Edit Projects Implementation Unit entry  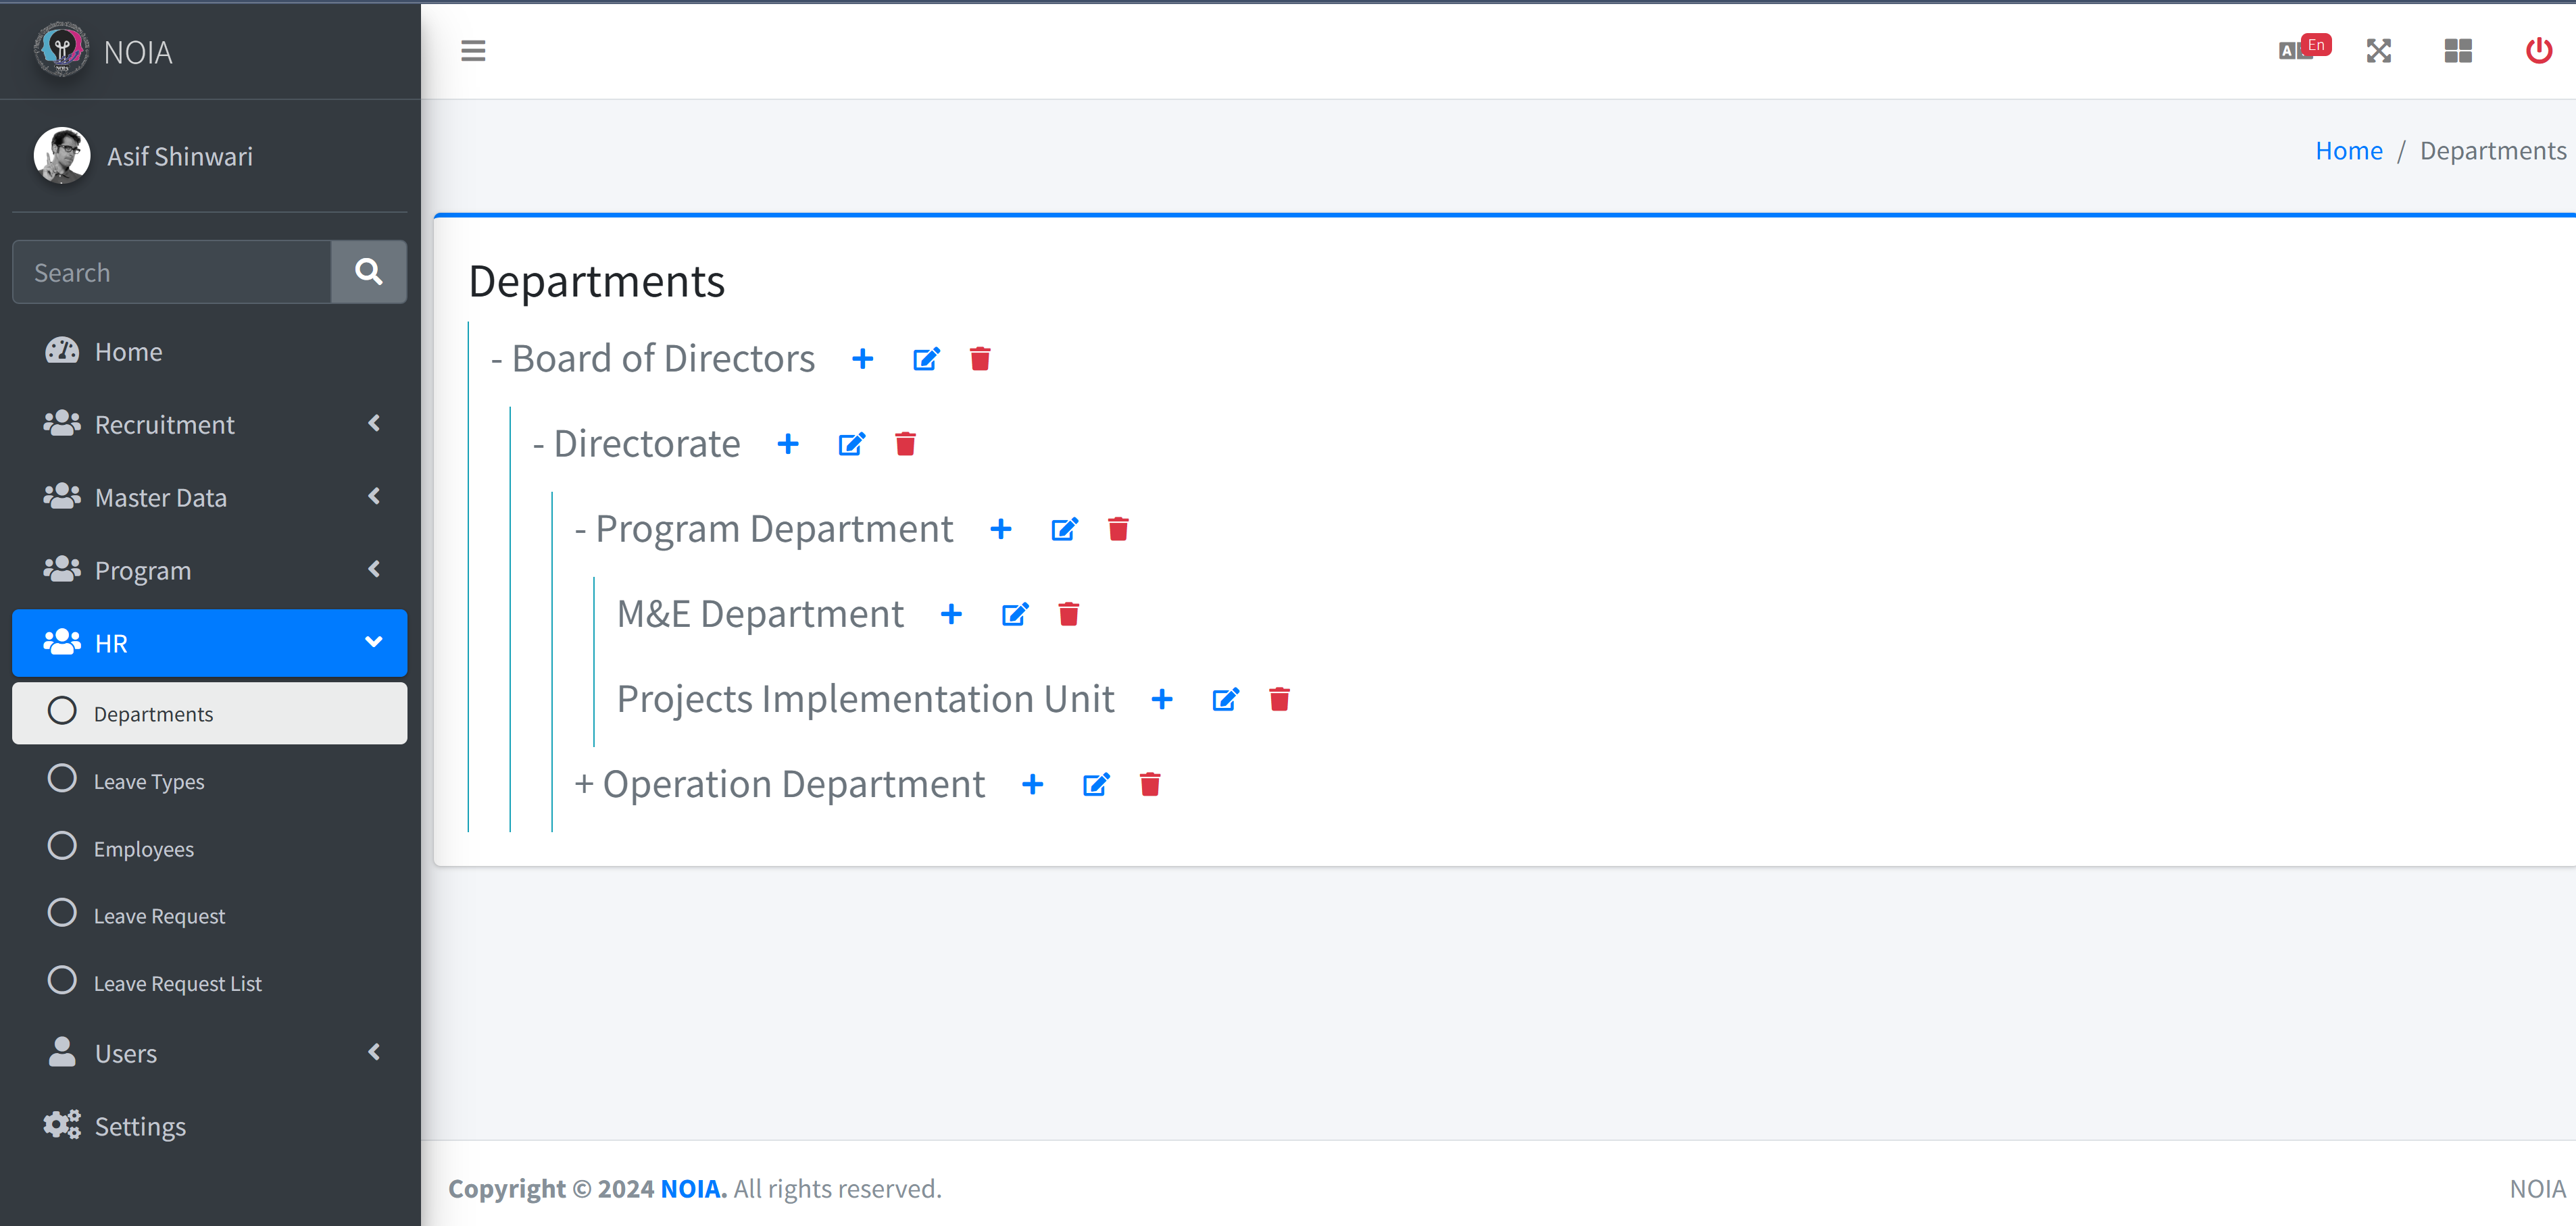coord(1225,699)
